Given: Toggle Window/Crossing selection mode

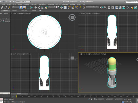Looking at the screenshot, I should tap(31, 7).
